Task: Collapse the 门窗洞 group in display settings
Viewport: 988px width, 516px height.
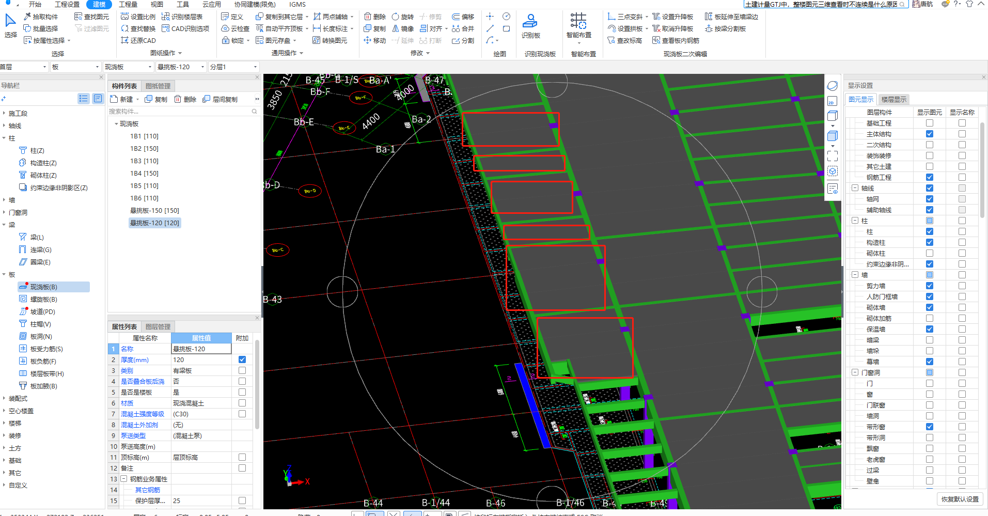Action: coord(855,372)
